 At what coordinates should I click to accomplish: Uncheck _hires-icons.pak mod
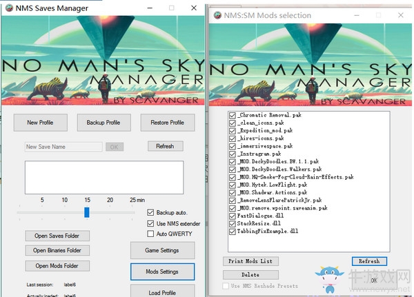[x=233, y=139]
